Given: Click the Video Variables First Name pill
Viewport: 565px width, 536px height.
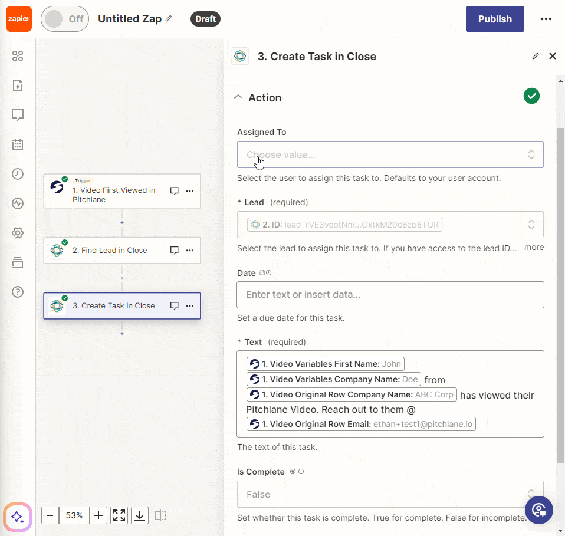Looking at the screenshot, I should [x=326, y=364].
